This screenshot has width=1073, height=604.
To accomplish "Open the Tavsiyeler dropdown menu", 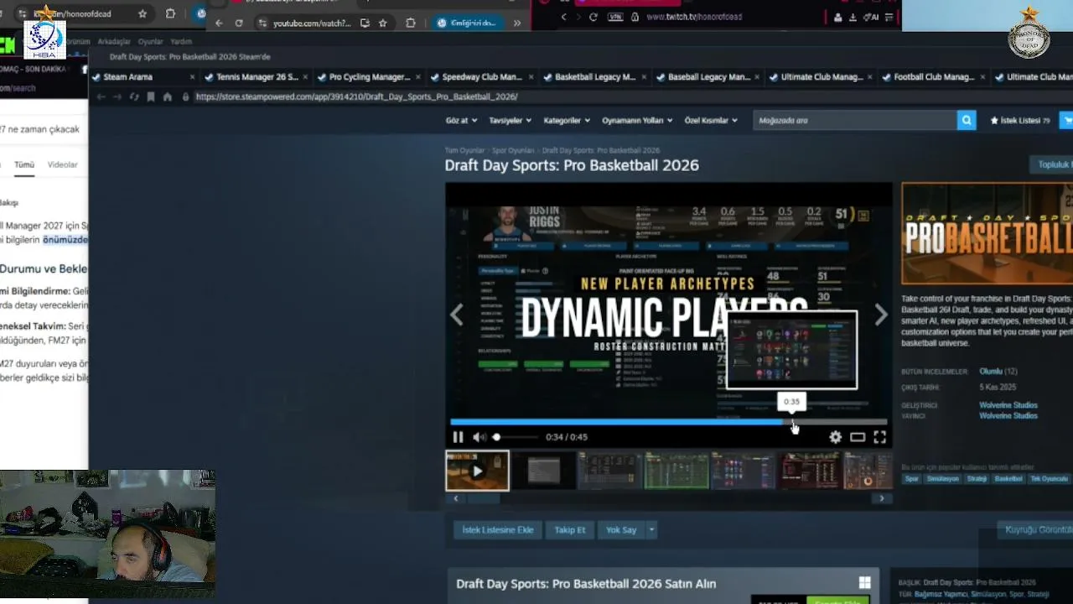I will click(510, 121).
